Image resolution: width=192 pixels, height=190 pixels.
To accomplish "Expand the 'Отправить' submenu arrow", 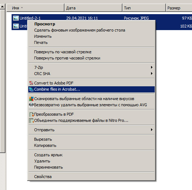I will click(152, 130).
